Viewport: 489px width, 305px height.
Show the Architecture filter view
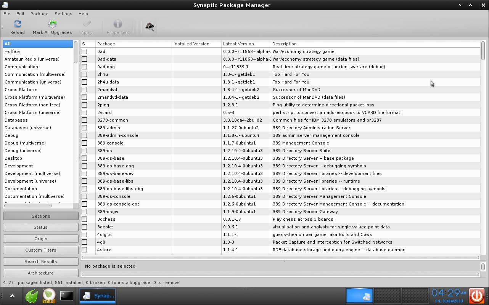(x=41, y=273)
